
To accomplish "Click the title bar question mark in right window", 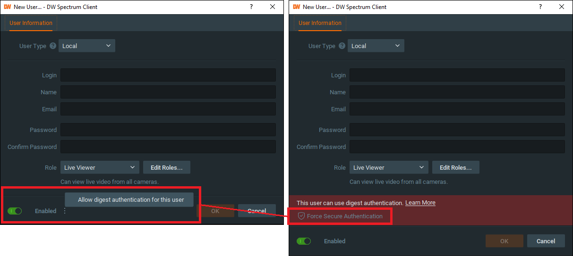I will point(540,7).
